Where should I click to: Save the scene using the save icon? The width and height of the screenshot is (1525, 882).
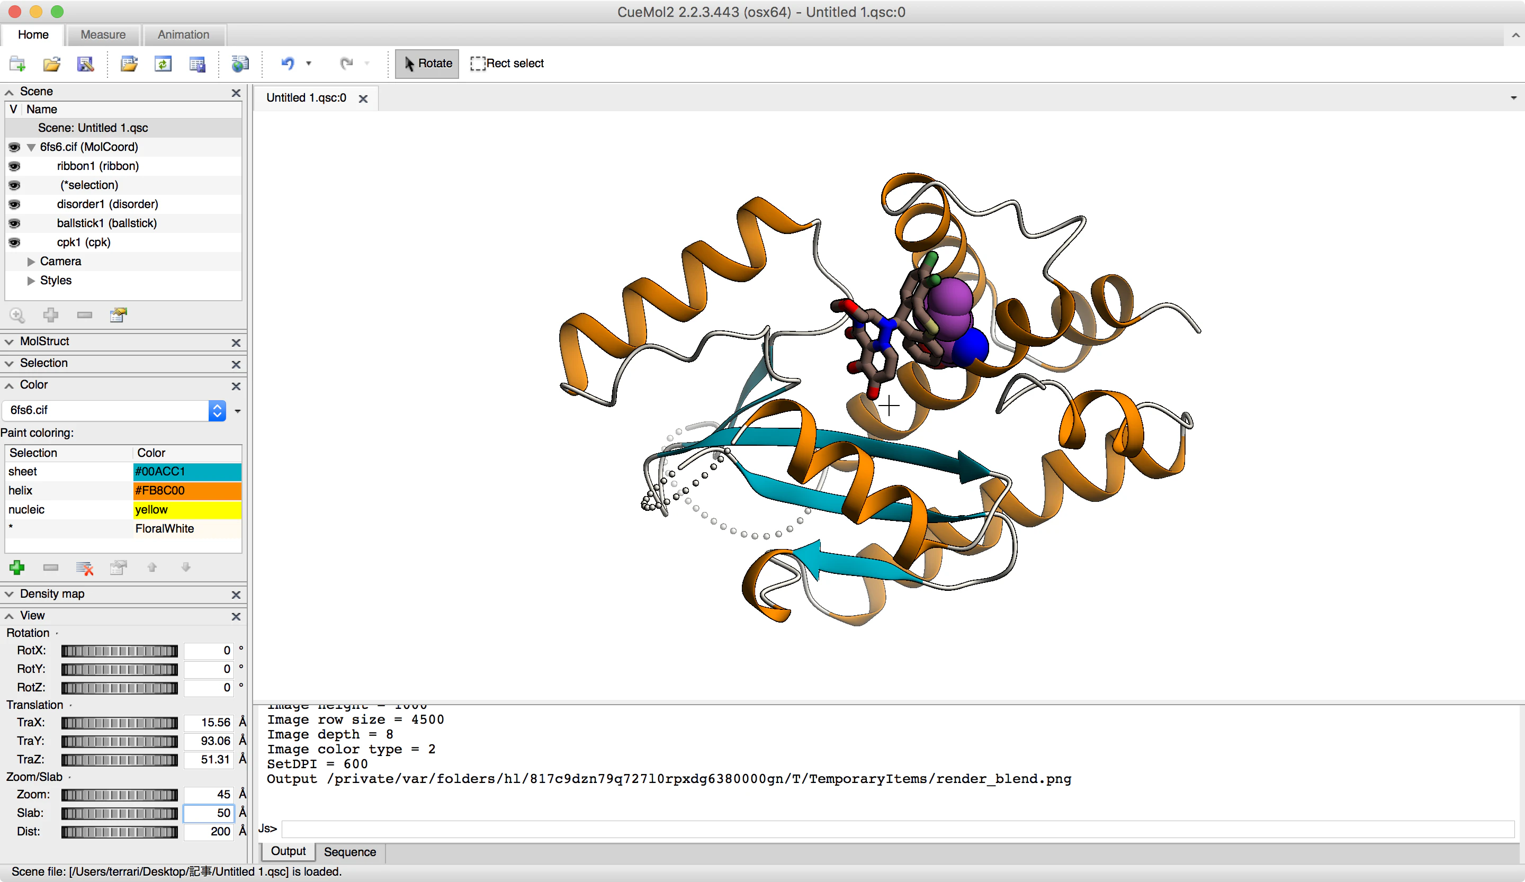tap(85, 64)
